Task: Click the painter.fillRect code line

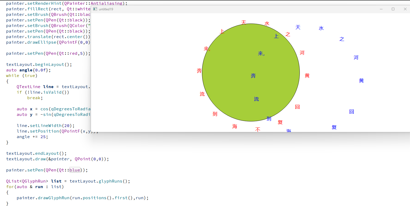Action: [48, 9]
